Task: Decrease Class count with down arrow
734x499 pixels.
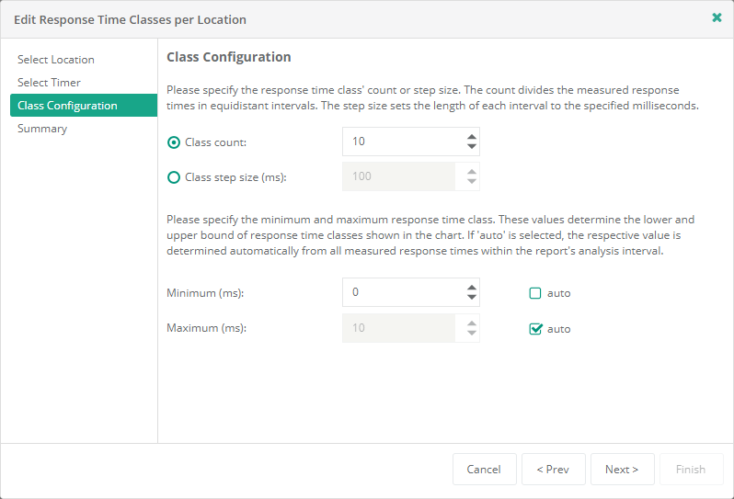Action: pos(471,146)
